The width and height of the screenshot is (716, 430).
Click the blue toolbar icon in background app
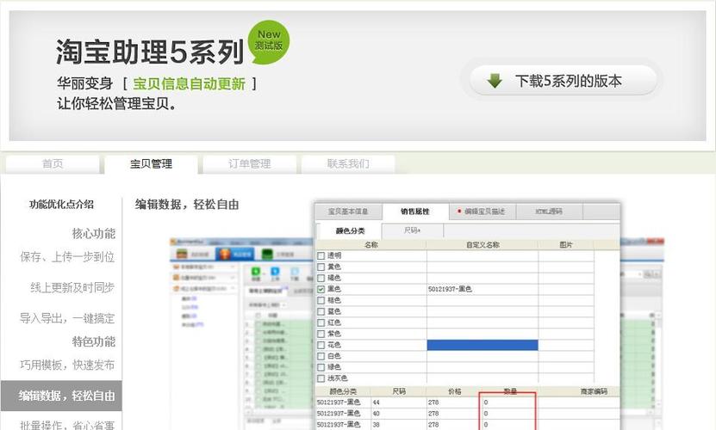[275, 272]
